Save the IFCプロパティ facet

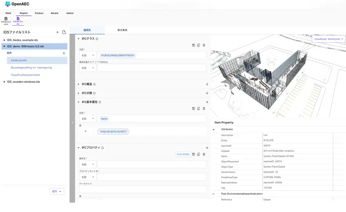click(x=193, y=154)
